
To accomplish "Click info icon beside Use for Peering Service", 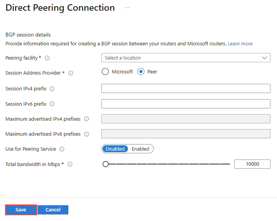I will click(61, 149).
